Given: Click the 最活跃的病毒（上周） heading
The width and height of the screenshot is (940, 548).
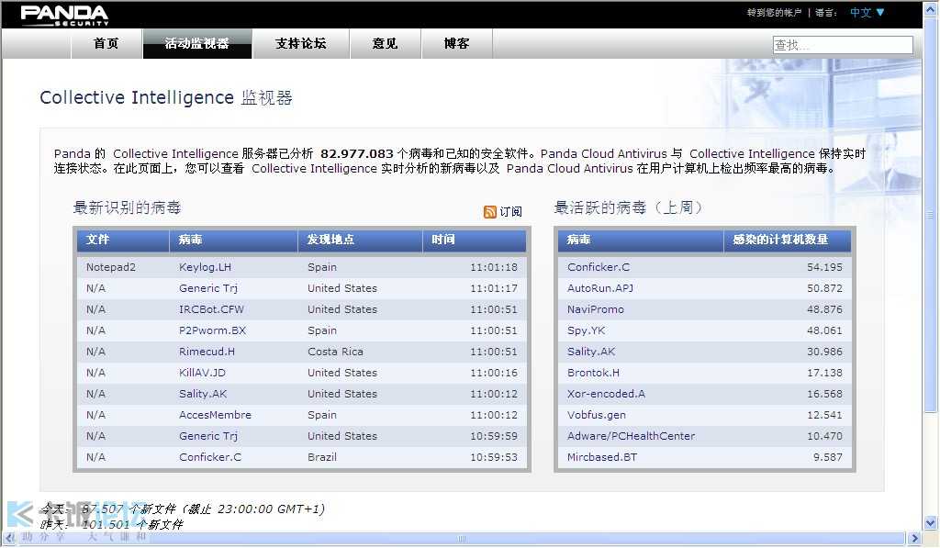Looking at the screenshot, I should 628,208.
